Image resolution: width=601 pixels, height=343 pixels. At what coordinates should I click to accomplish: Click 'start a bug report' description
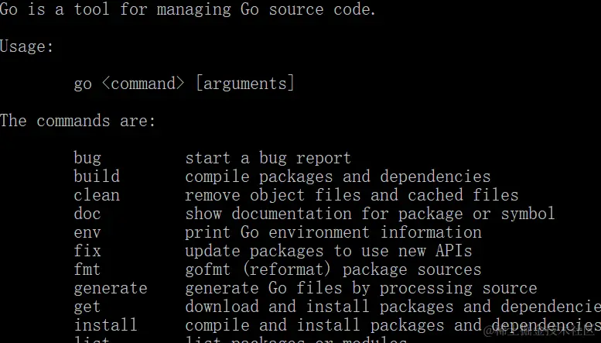tap(268, 158)
